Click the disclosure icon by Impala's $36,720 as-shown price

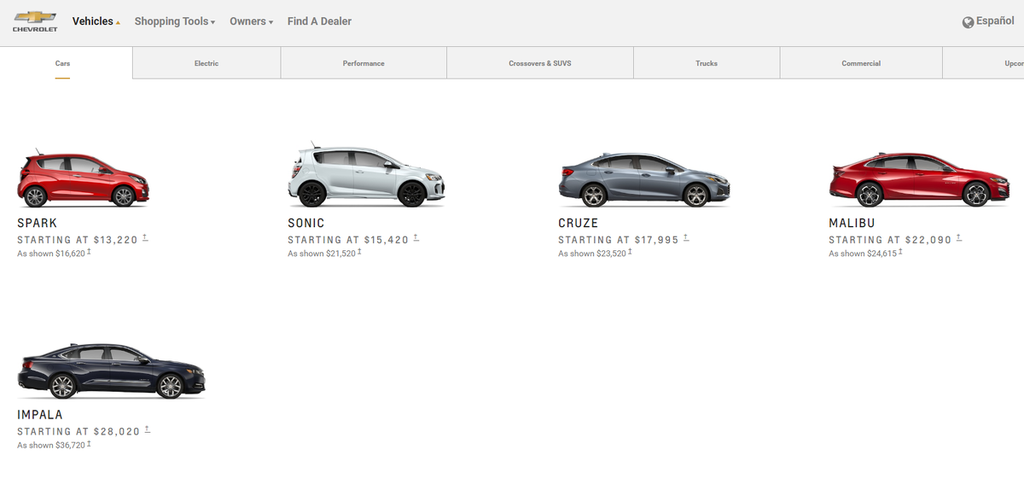[87, 443]
